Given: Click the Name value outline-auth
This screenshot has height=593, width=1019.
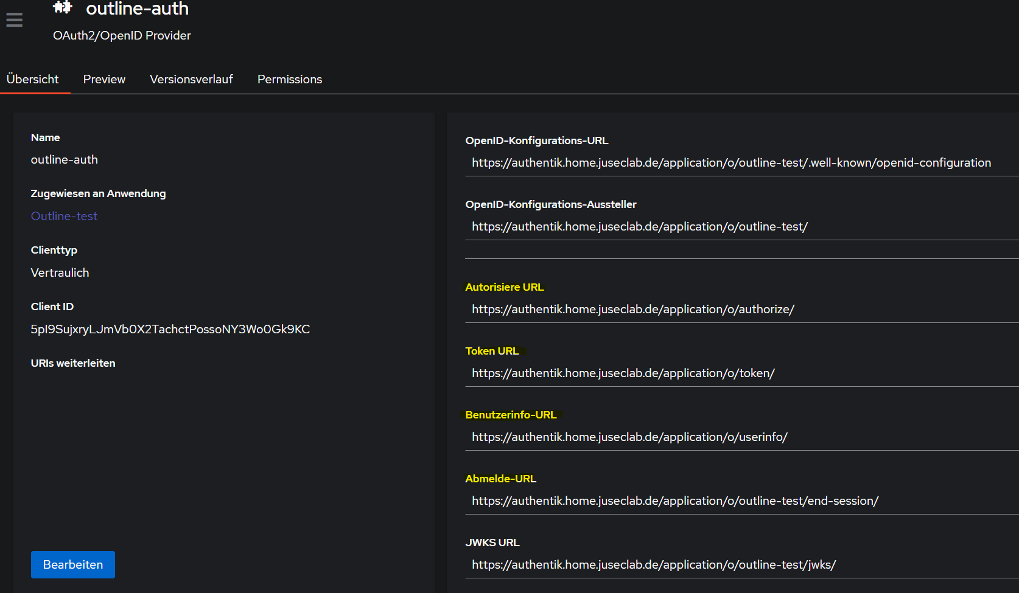Looking at the screenshot, I should click(64, 159).
